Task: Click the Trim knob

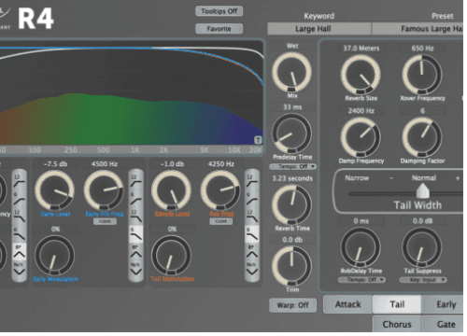Action: click(291, 266)
